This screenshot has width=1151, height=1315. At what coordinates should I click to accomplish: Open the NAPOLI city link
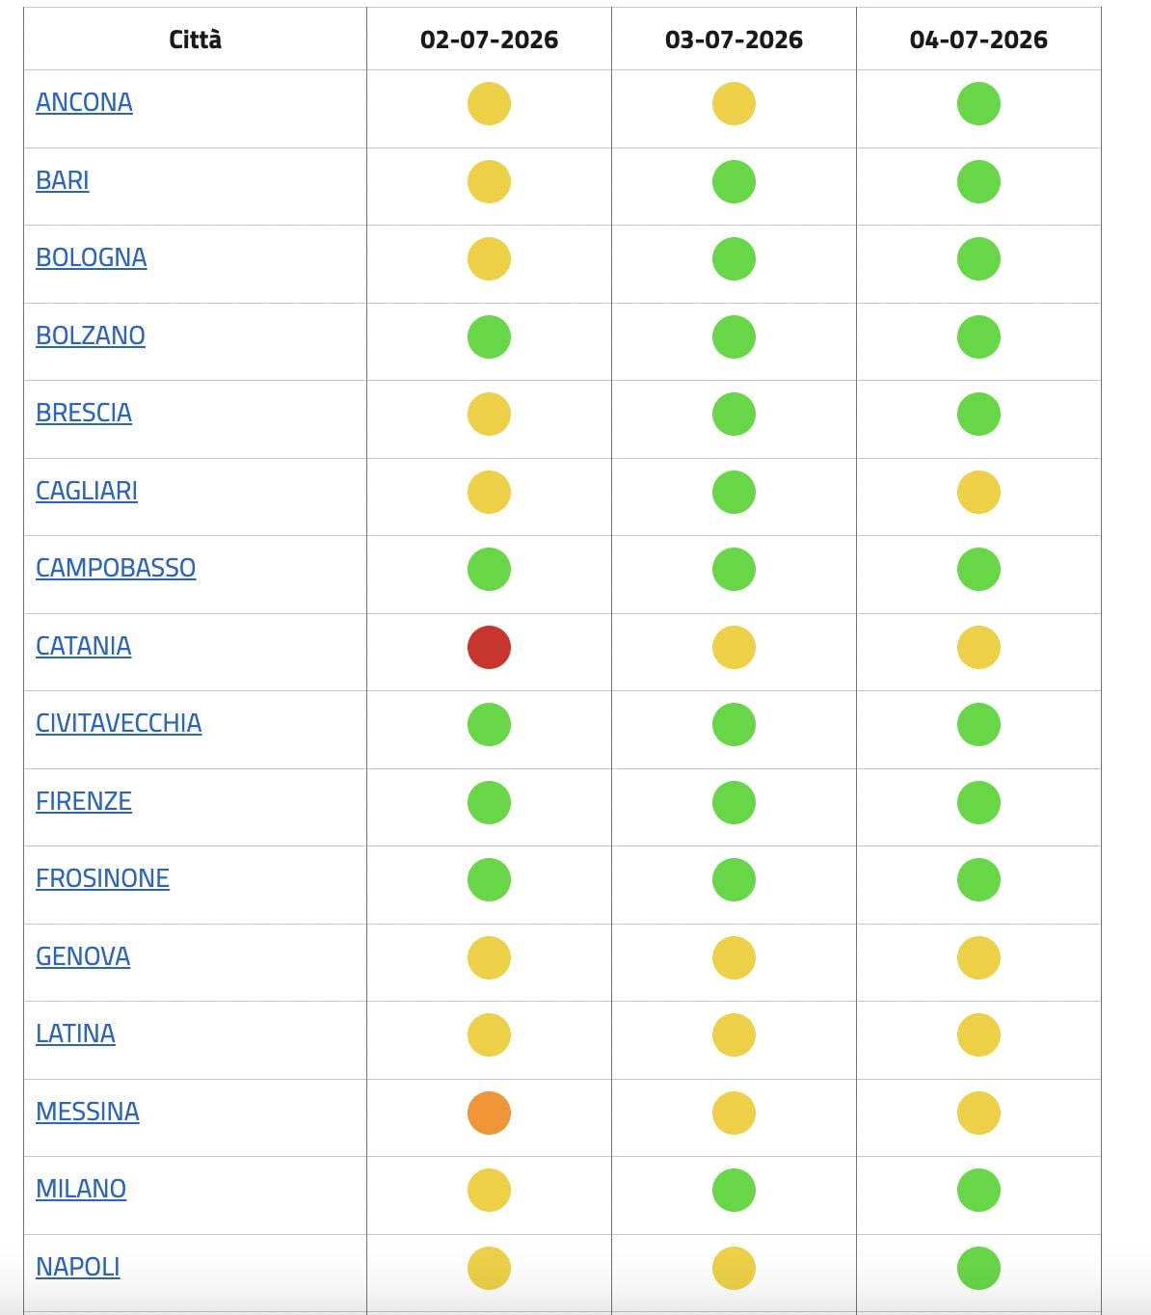(x=78, y=1267)
